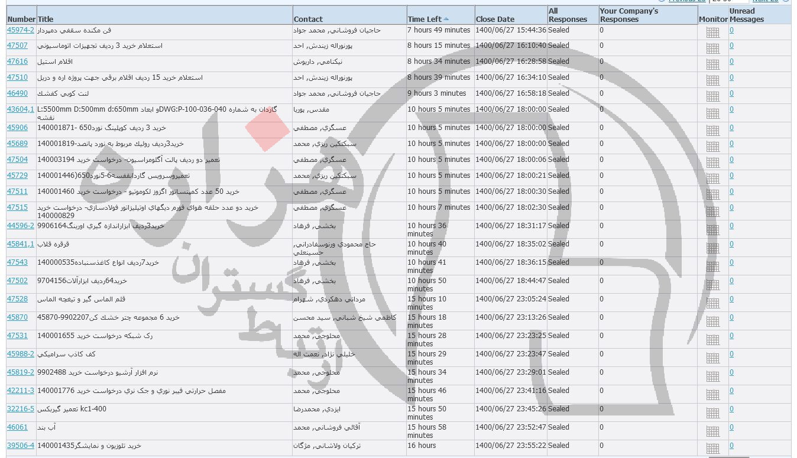Select the monitor icon on row 45988-2
The image size is (797, 458).
[x=712, y=358]
